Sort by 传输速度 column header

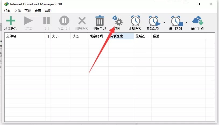tap(121, 36)
